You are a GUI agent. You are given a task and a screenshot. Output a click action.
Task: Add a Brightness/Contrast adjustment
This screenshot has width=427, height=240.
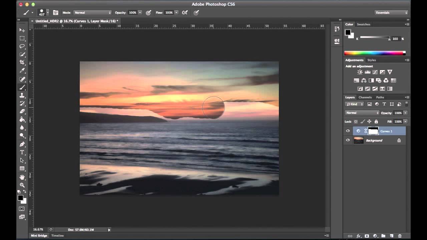click(360, 72)
